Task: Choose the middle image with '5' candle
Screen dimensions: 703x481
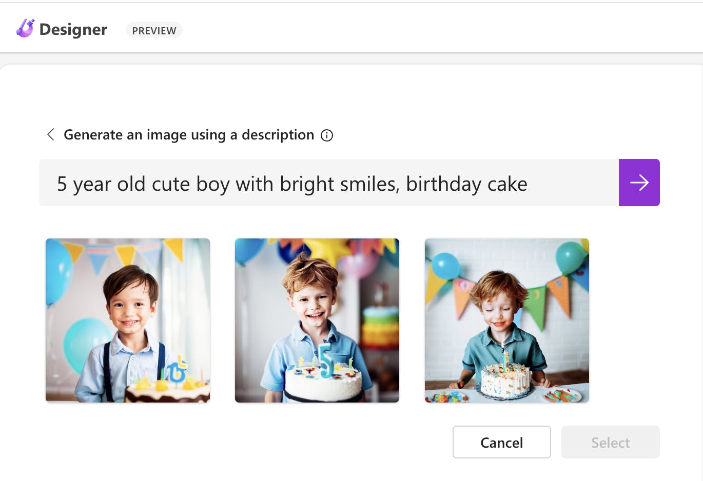Action: pyautogui.click(x=317, y=320)
